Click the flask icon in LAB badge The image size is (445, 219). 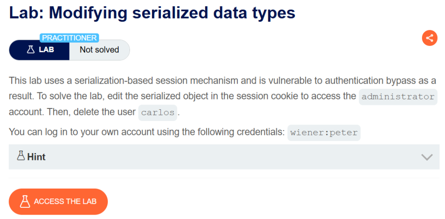click(31, 49)
